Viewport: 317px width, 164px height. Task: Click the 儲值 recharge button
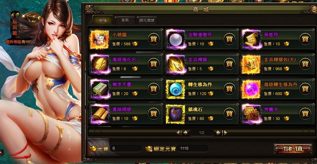point(293,149)
